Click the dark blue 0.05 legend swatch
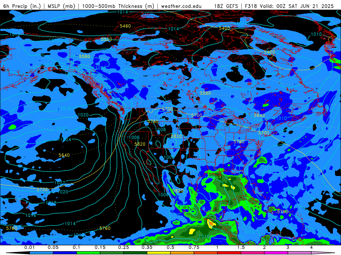341x255 pixels. (65, 253)
